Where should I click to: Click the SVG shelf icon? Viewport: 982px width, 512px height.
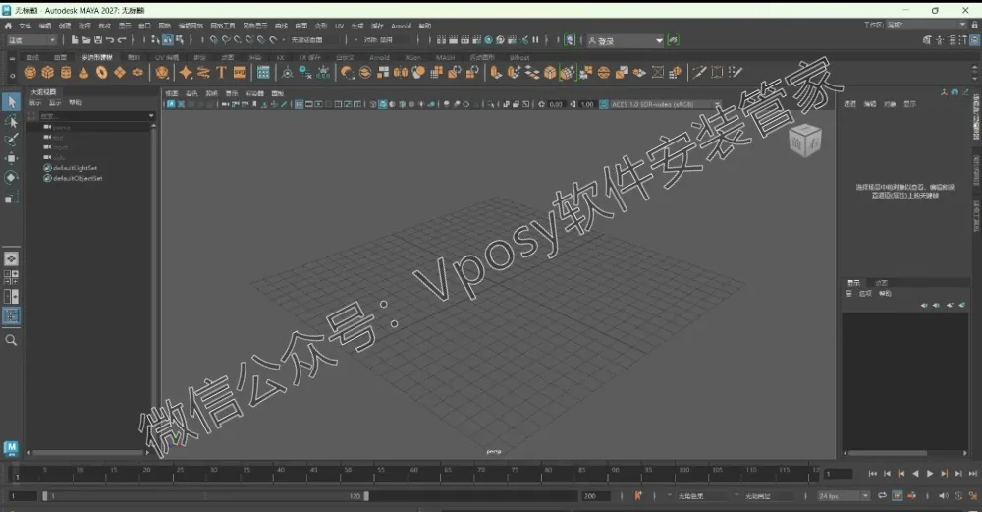point(240,72)
